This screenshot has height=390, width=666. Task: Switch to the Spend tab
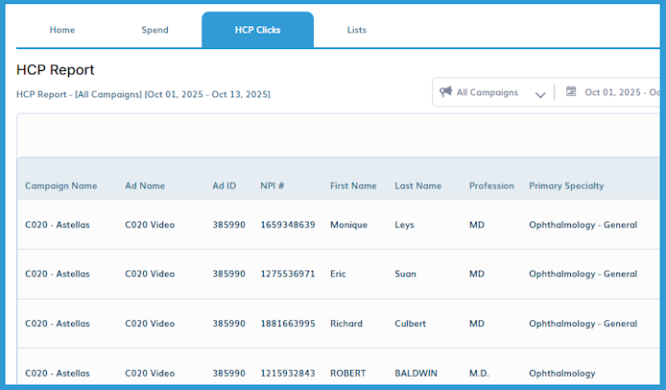[x=155, y=30]
